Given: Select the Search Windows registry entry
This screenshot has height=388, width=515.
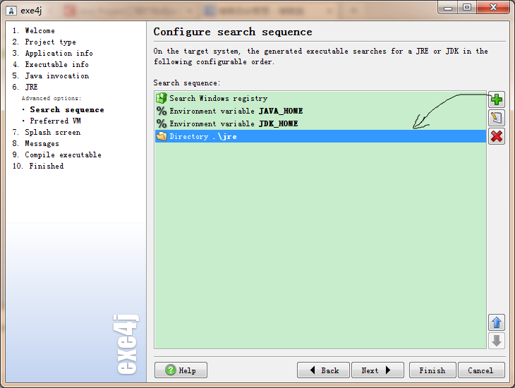Looking at the screenshot, I should coord(218,99).
